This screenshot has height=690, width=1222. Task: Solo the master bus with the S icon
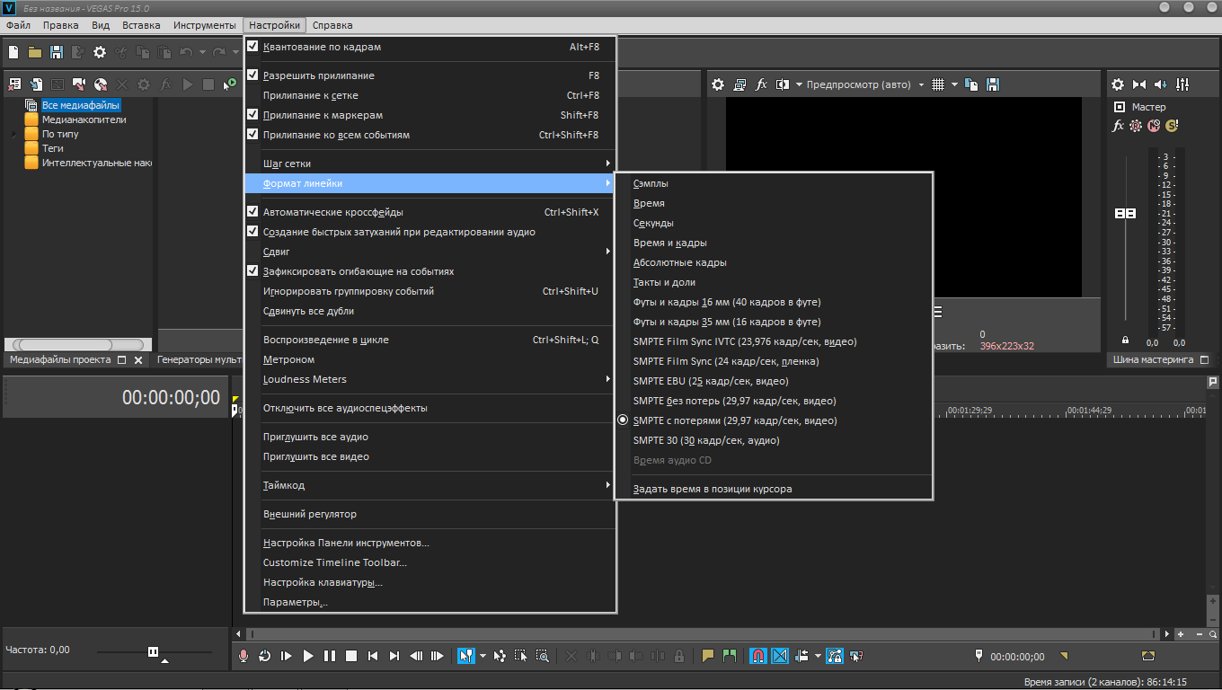point(1172,126)
